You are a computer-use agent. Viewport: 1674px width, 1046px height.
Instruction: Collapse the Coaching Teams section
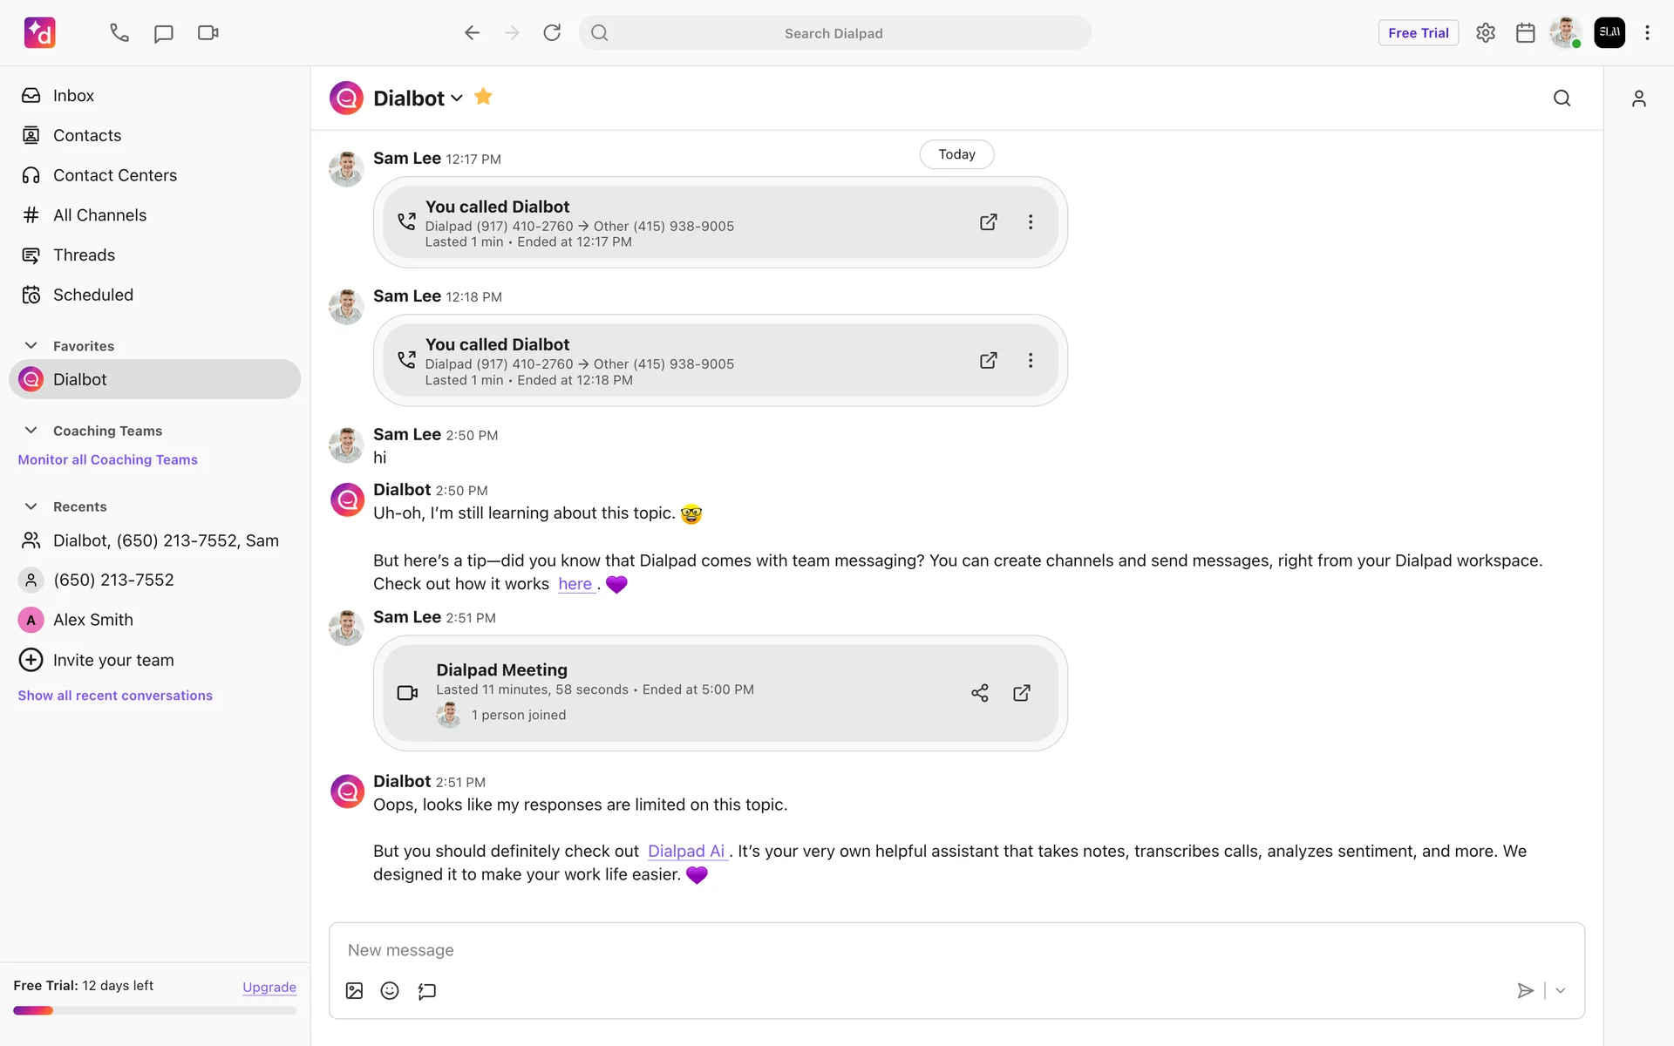click(x=31, y=431)
